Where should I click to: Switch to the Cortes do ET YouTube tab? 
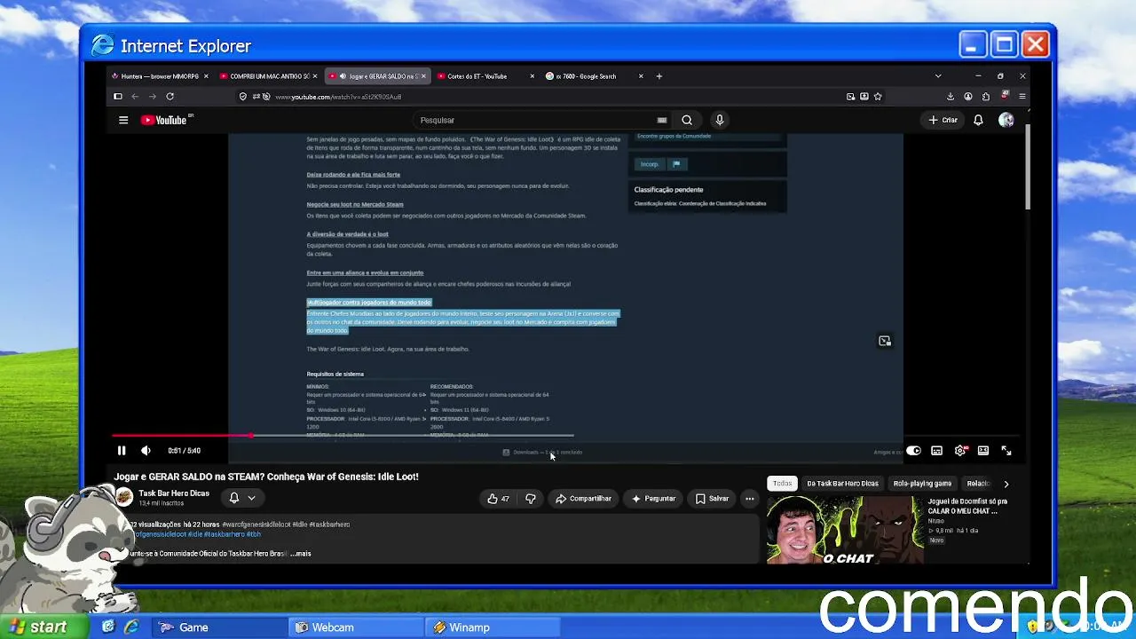[x=485, y=76]
